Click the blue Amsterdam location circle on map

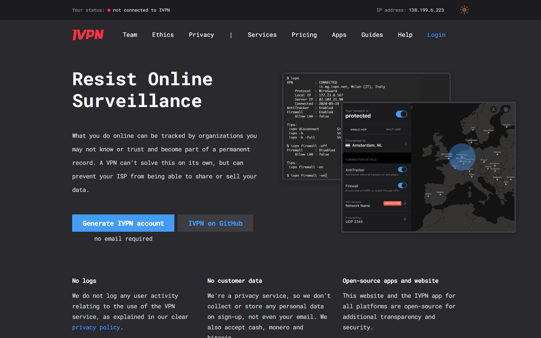462,157
